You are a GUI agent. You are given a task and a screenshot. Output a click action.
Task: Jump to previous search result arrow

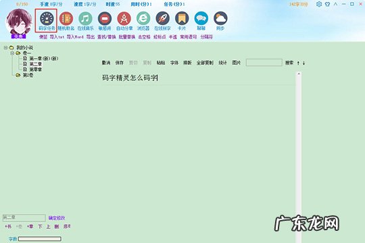click(298, 63)
